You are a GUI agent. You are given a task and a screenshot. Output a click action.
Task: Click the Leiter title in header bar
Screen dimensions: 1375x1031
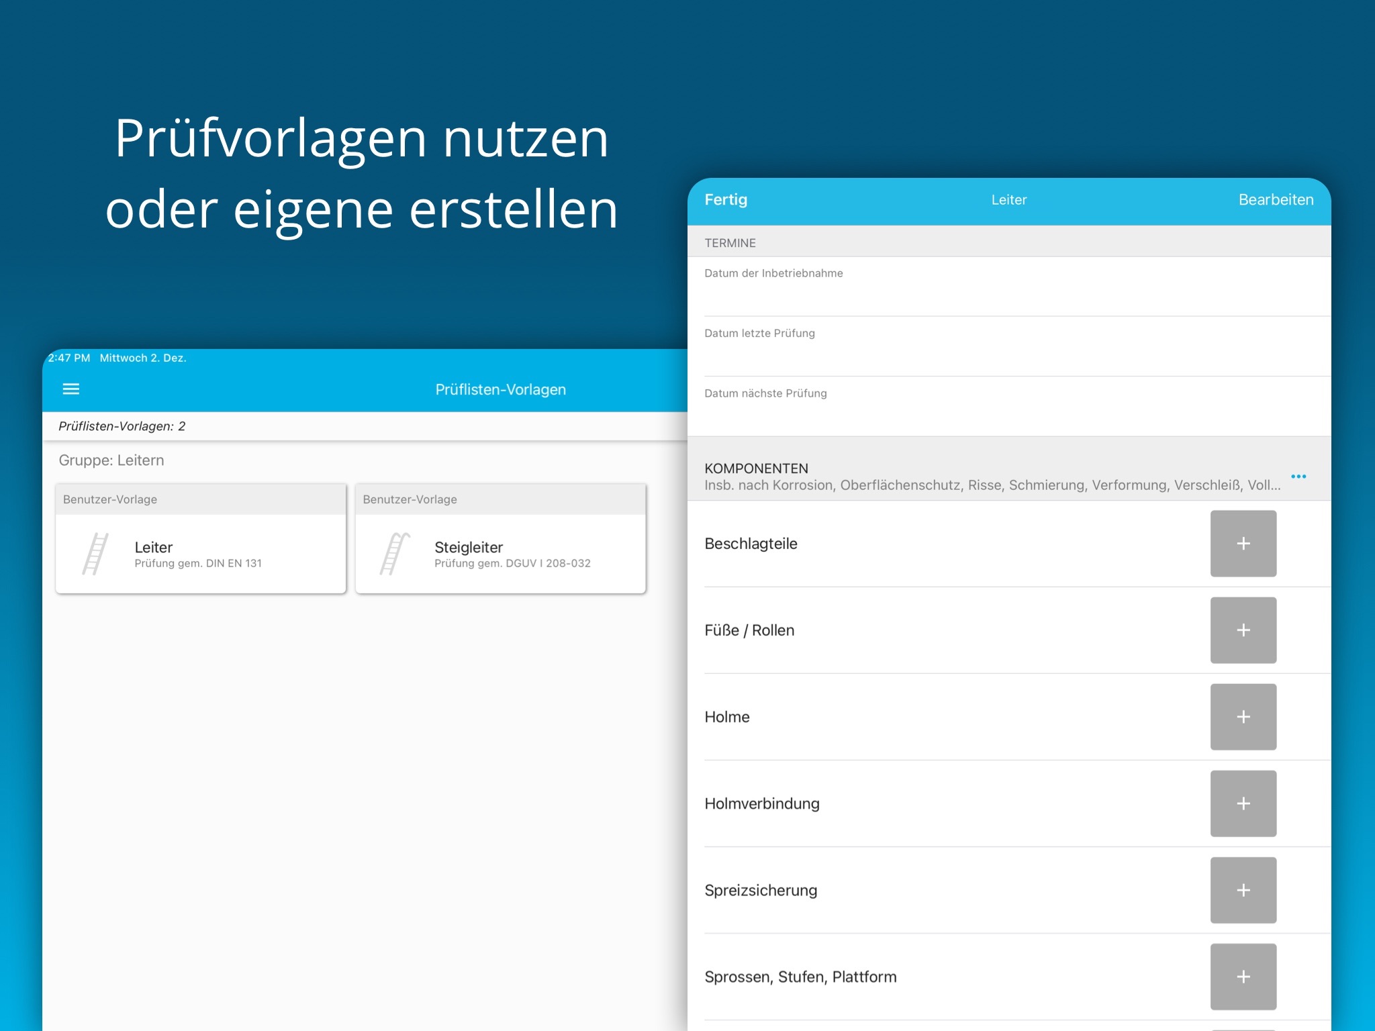point(1008,199)
